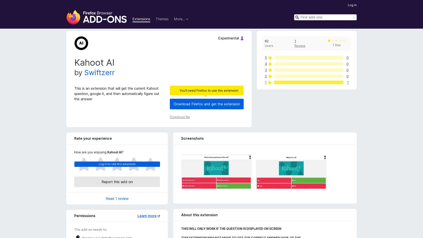
Task: Click the 1 Review link
Action: coord(300,43)
